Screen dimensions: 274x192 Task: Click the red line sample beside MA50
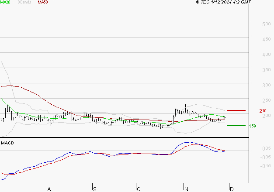point(51,3)
